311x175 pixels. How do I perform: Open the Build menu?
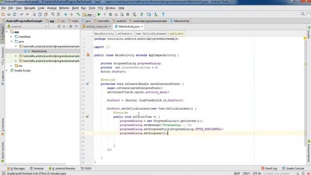(75, 8)
